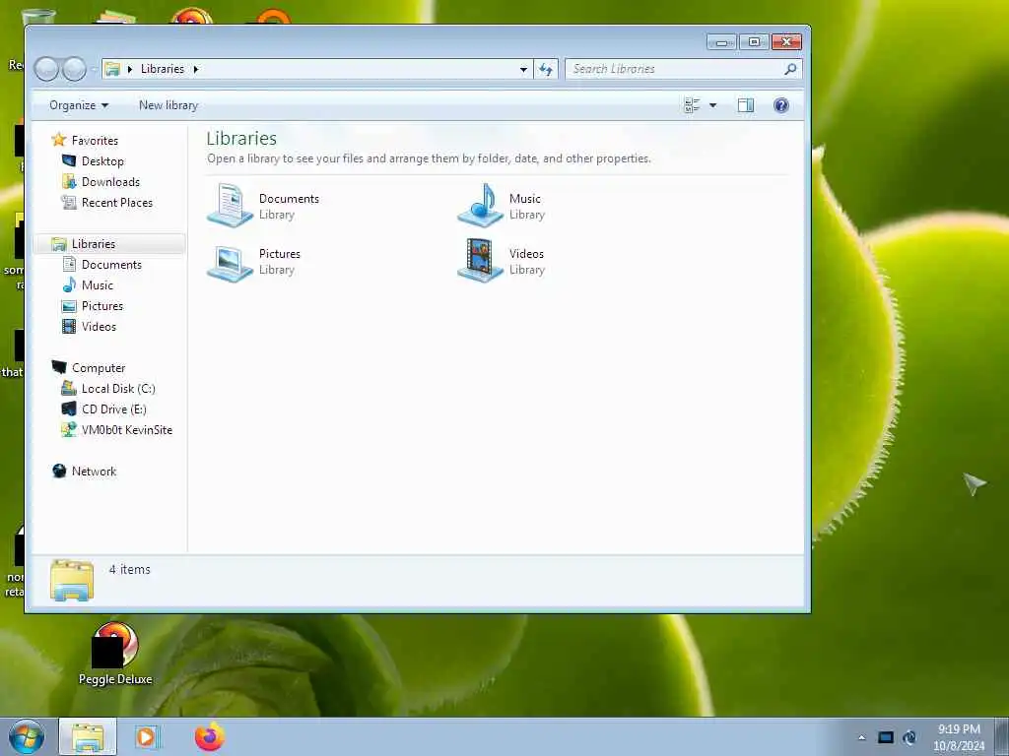Open the Organize dropdown menu
Image resolution: width=1009 pixels, height=756 pixels.
(79, 105)
